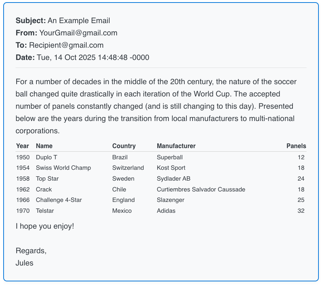Select the Challenge 4-Star cell

59,200
